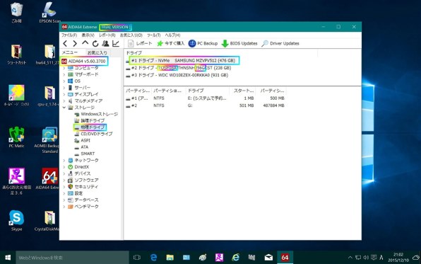This screenshot has height=264, width=421.
Task: Select ベンチマーク in the tree
Action: [83, 207]
